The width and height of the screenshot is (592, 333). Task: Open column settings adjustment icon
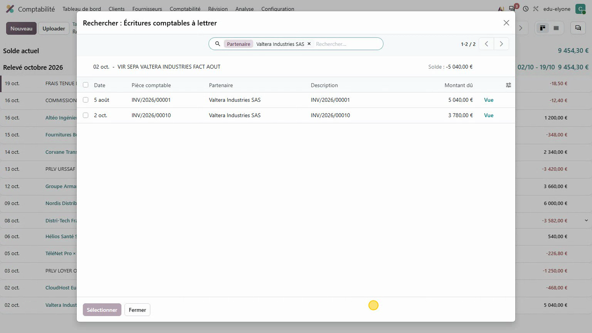click(x=508, y=85)
